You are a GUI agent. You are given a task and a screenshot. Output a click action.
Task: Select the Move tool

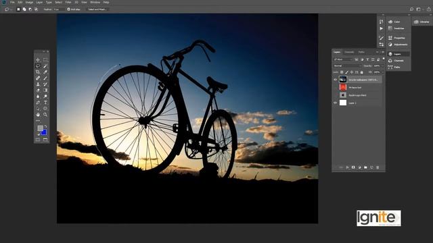pyautogui.click(x=38, y=60)
